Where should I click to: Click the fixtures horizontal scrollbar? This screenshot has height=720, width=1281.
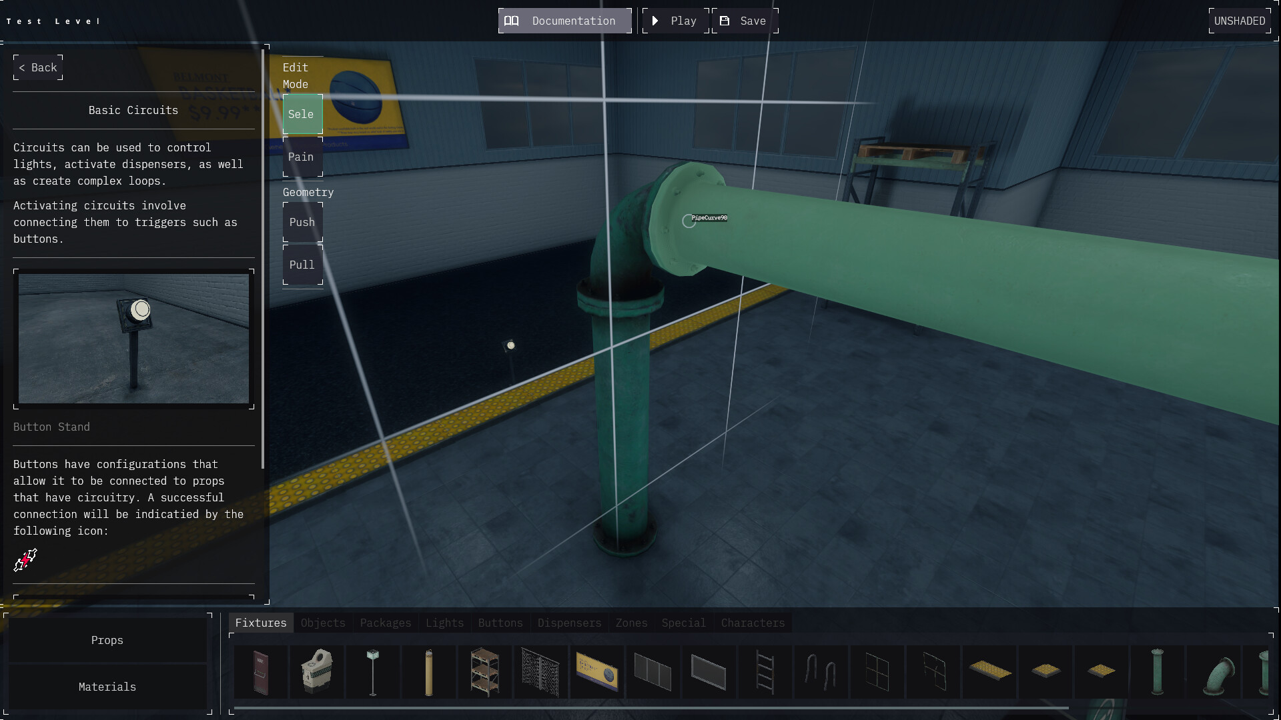point(651,708)
